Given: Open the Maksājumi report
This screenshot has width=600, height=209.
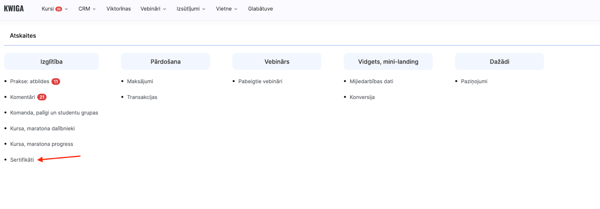Looking at the screenshot, I should pos(140,81).
